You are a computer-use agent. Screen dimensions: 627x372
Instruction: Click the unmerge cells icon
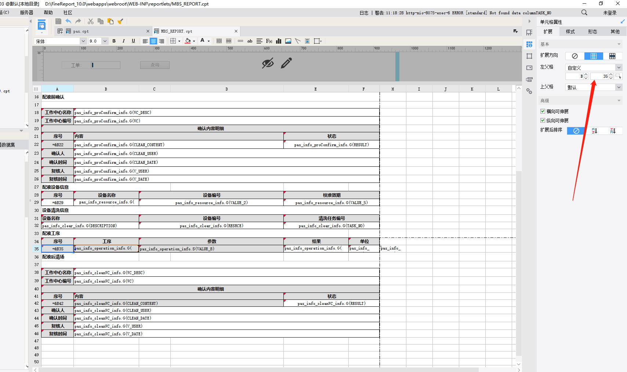(229, 41)
